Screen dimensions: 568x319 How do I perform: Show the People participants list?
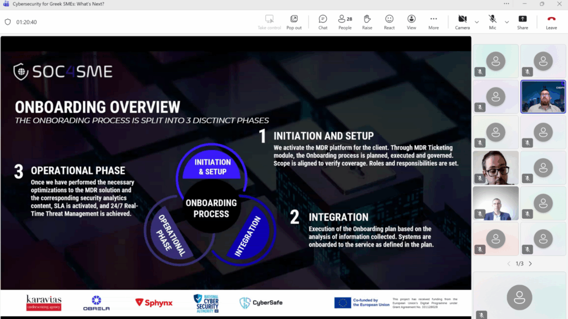[345, 22]
